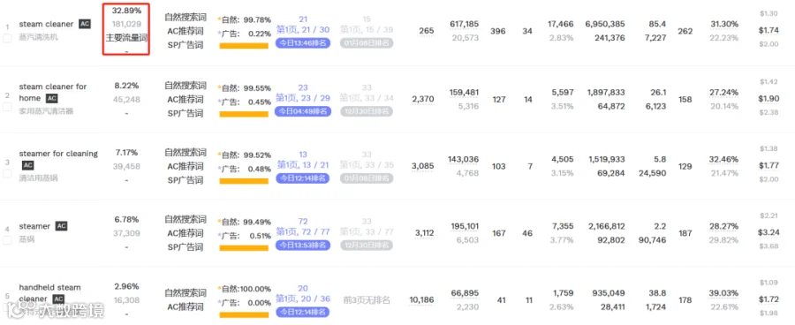Click the 主要流量词 label in the red box
This screenshot has height=325, width=795.
coord(126,37)
